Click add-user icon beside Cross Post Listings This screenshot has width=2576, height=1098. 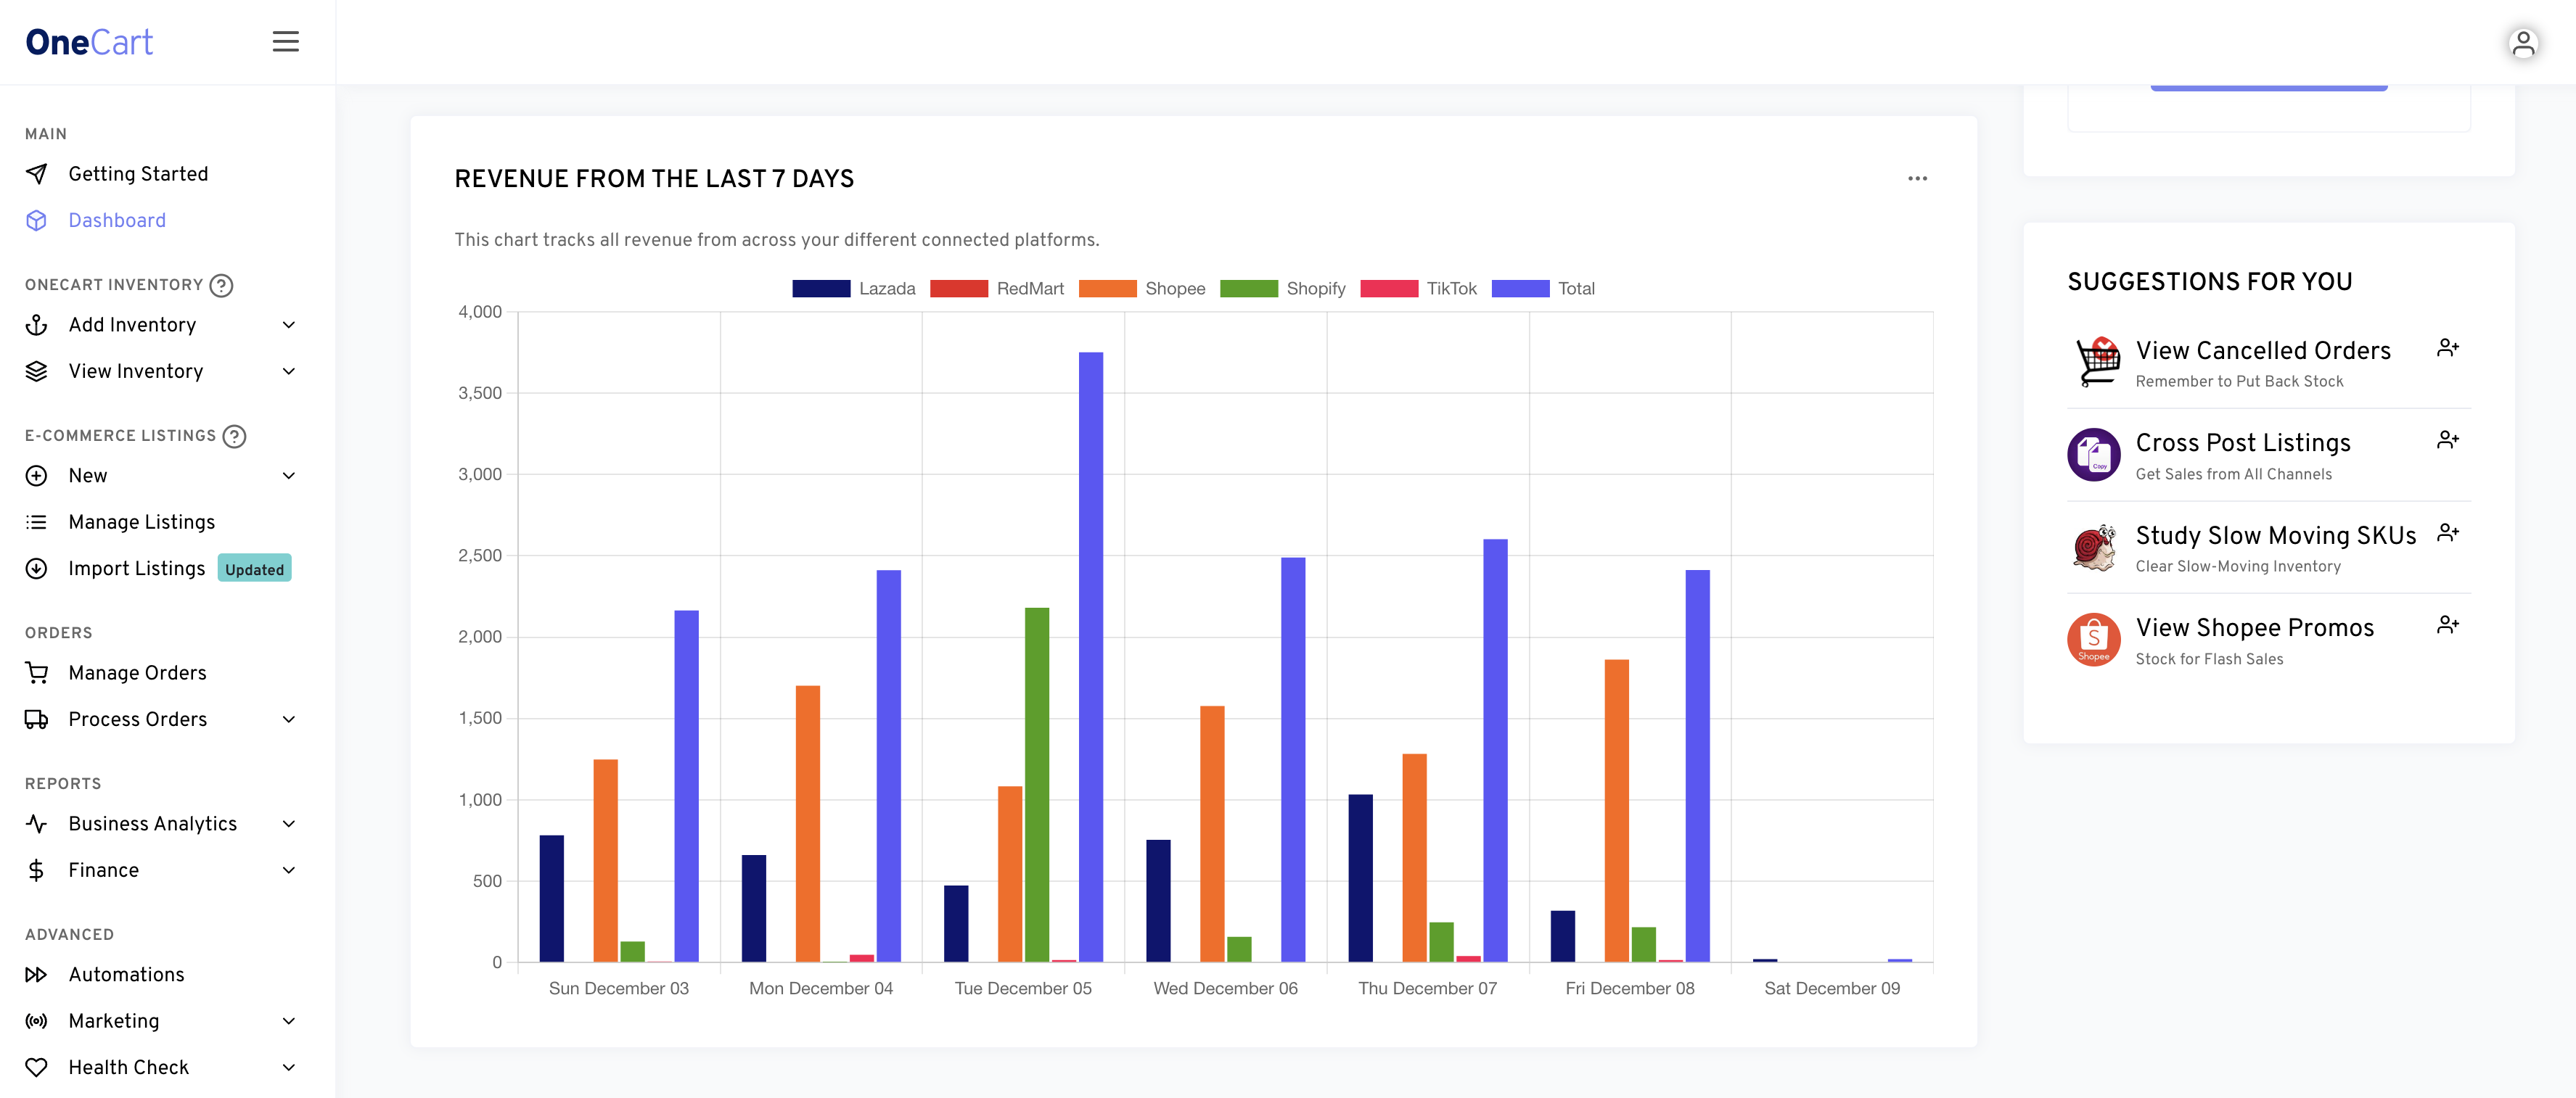(2448, 439)
